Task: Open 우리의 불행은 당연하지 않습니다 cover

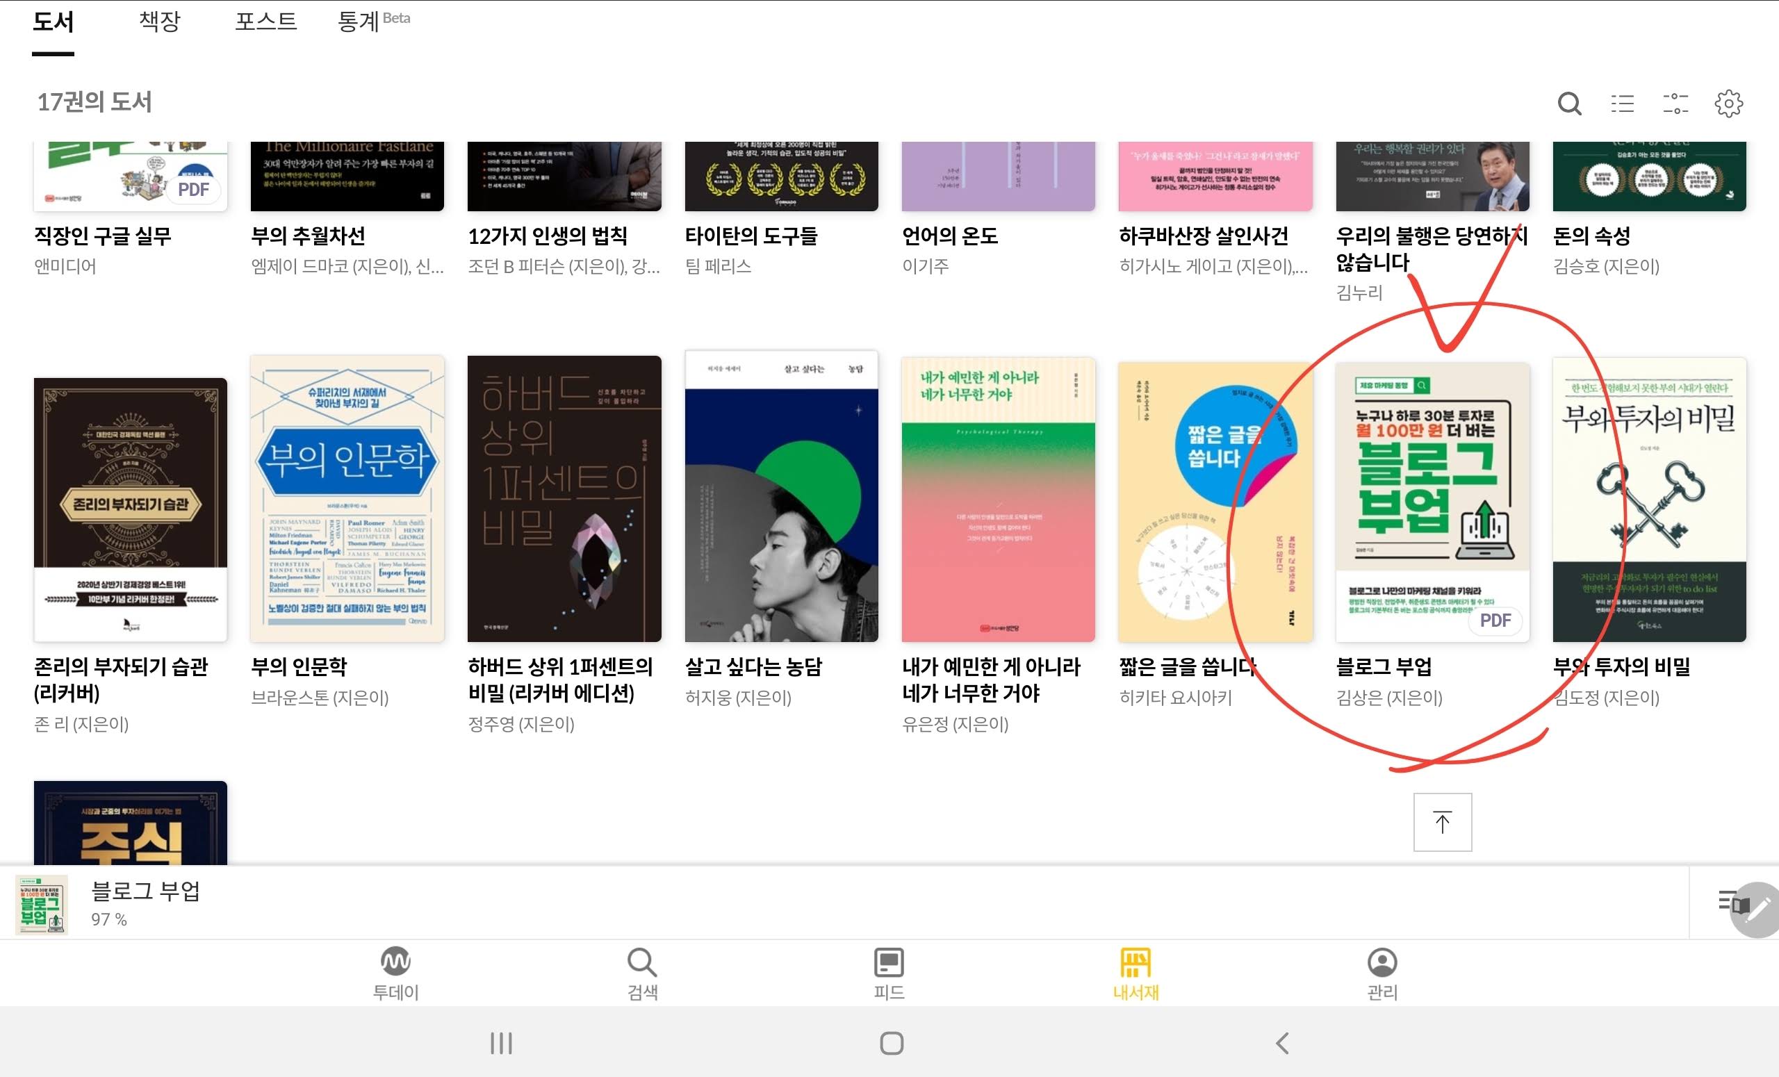Action: tap(1432, 176)
